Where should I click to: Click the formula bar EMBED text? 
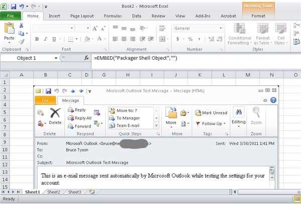[x=135, y=58]
